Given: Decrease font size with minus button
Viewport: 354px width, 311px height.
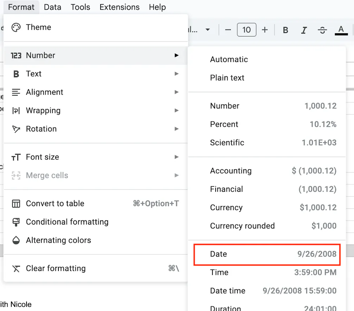Looking at the screenshot, I should click(x=228, y=30).
